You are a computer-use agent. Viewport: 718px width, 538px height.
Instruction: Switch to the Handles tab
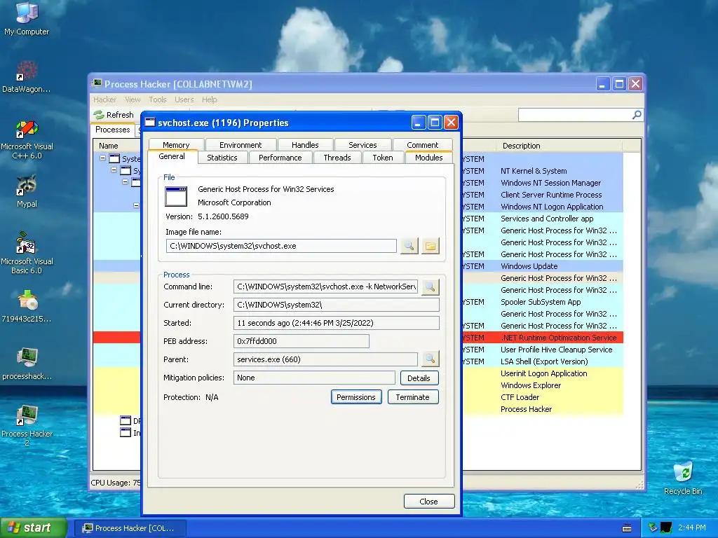pyautogui.click(x=305, y=145)
